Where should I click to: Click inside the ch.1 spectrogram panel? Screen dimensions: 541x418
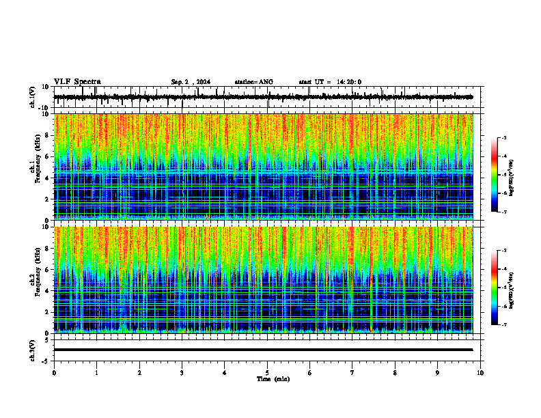(263, 167)
